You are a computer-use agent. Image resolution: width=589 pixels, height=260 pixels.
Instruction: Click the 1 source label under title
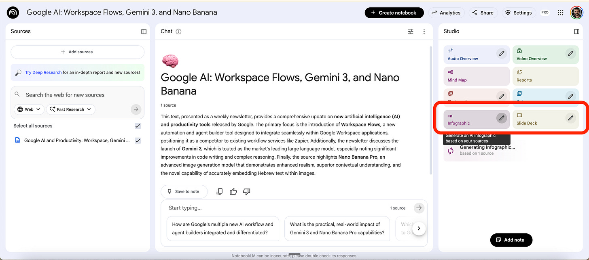(168, 105)
